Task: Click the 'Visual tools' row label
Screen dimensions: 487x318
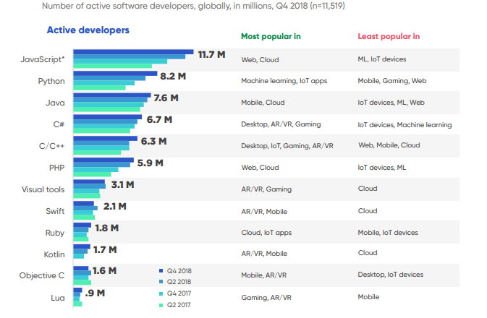Action: [43, 189]
